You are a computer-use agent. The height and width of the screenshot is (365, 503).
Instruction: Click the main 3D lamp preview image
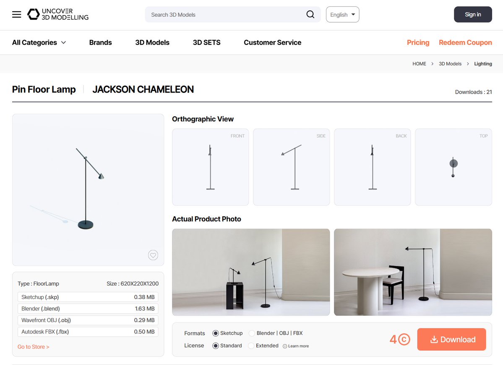pyautogui.click(x=88, y=190)
